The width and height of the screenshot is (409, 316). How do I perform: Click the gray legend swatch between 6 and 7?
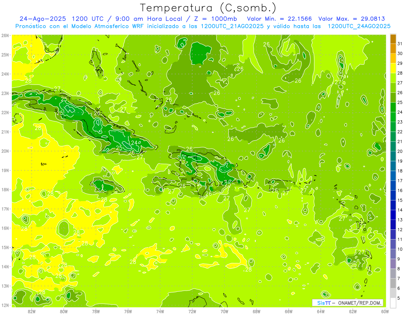[393, 283]
